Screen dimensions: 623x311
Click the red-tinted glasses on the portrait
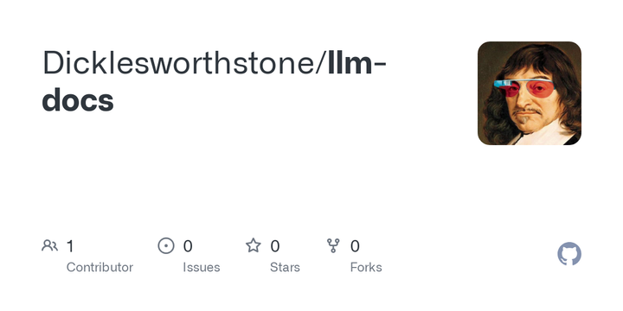point(525,88)
